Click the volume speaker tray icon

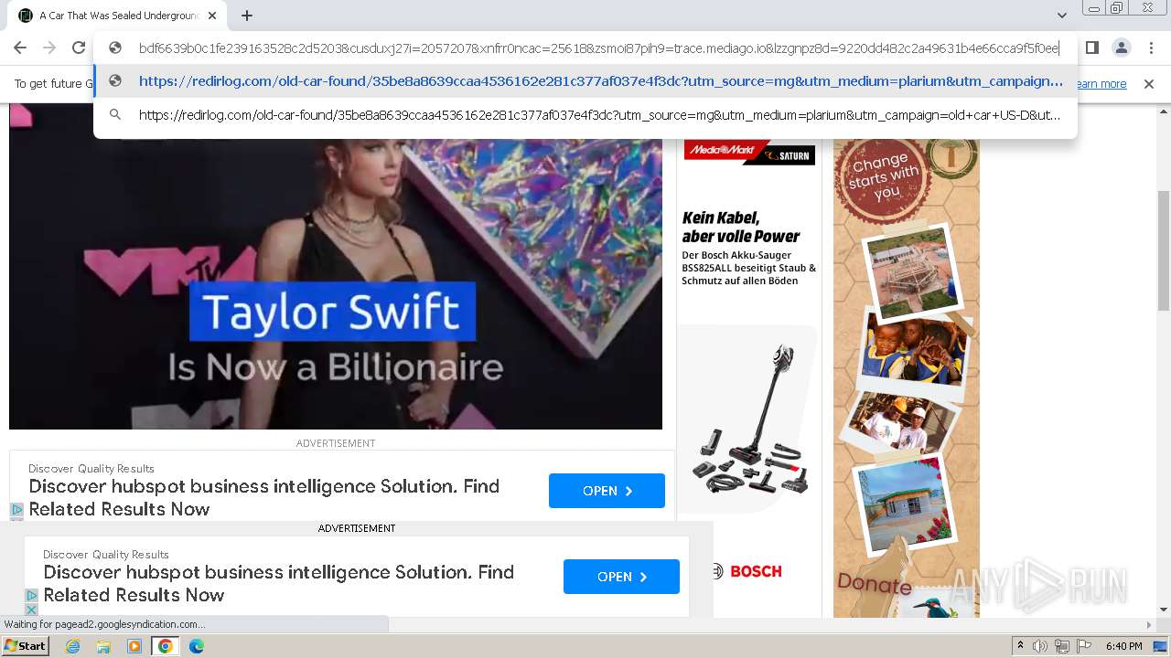pyautogui.click(x=1040, y=646)
